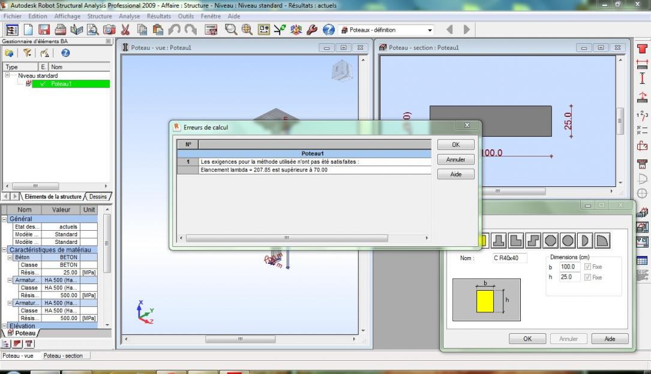Viewport: 651px width, 374px height.
Task: Click the Save floppy disk icon
Action: (44, 30)
